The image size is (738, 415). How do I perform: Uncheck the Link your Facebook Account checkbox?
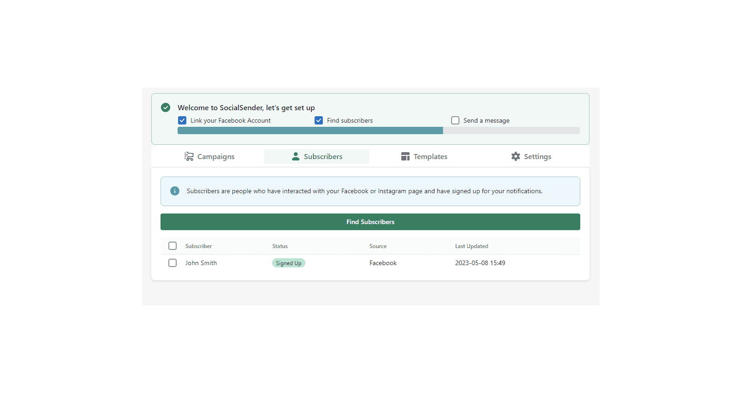[x=182, y=120]
